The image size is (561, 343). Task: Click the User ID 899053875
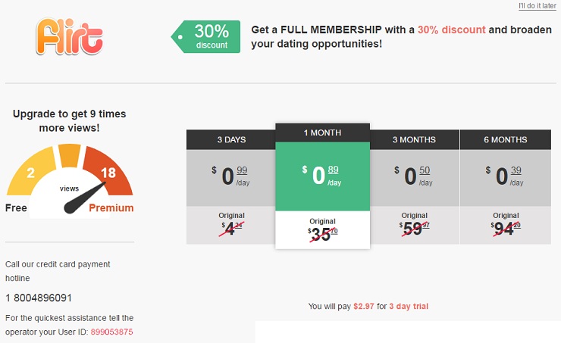coord(111,332)
